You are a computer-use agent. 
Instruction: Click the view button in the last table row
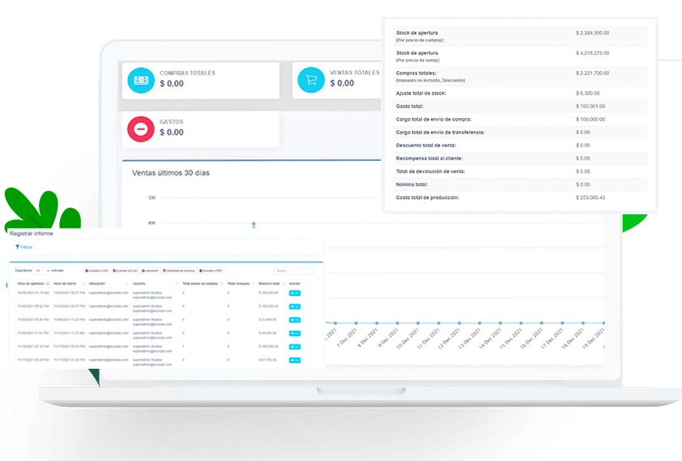[295, 359]
